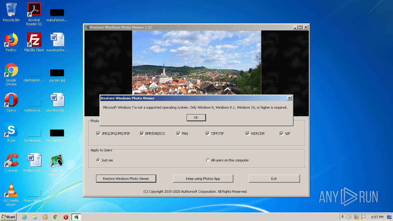
Task: Select the placebackgr... Word document
Action: click(57, 103)
